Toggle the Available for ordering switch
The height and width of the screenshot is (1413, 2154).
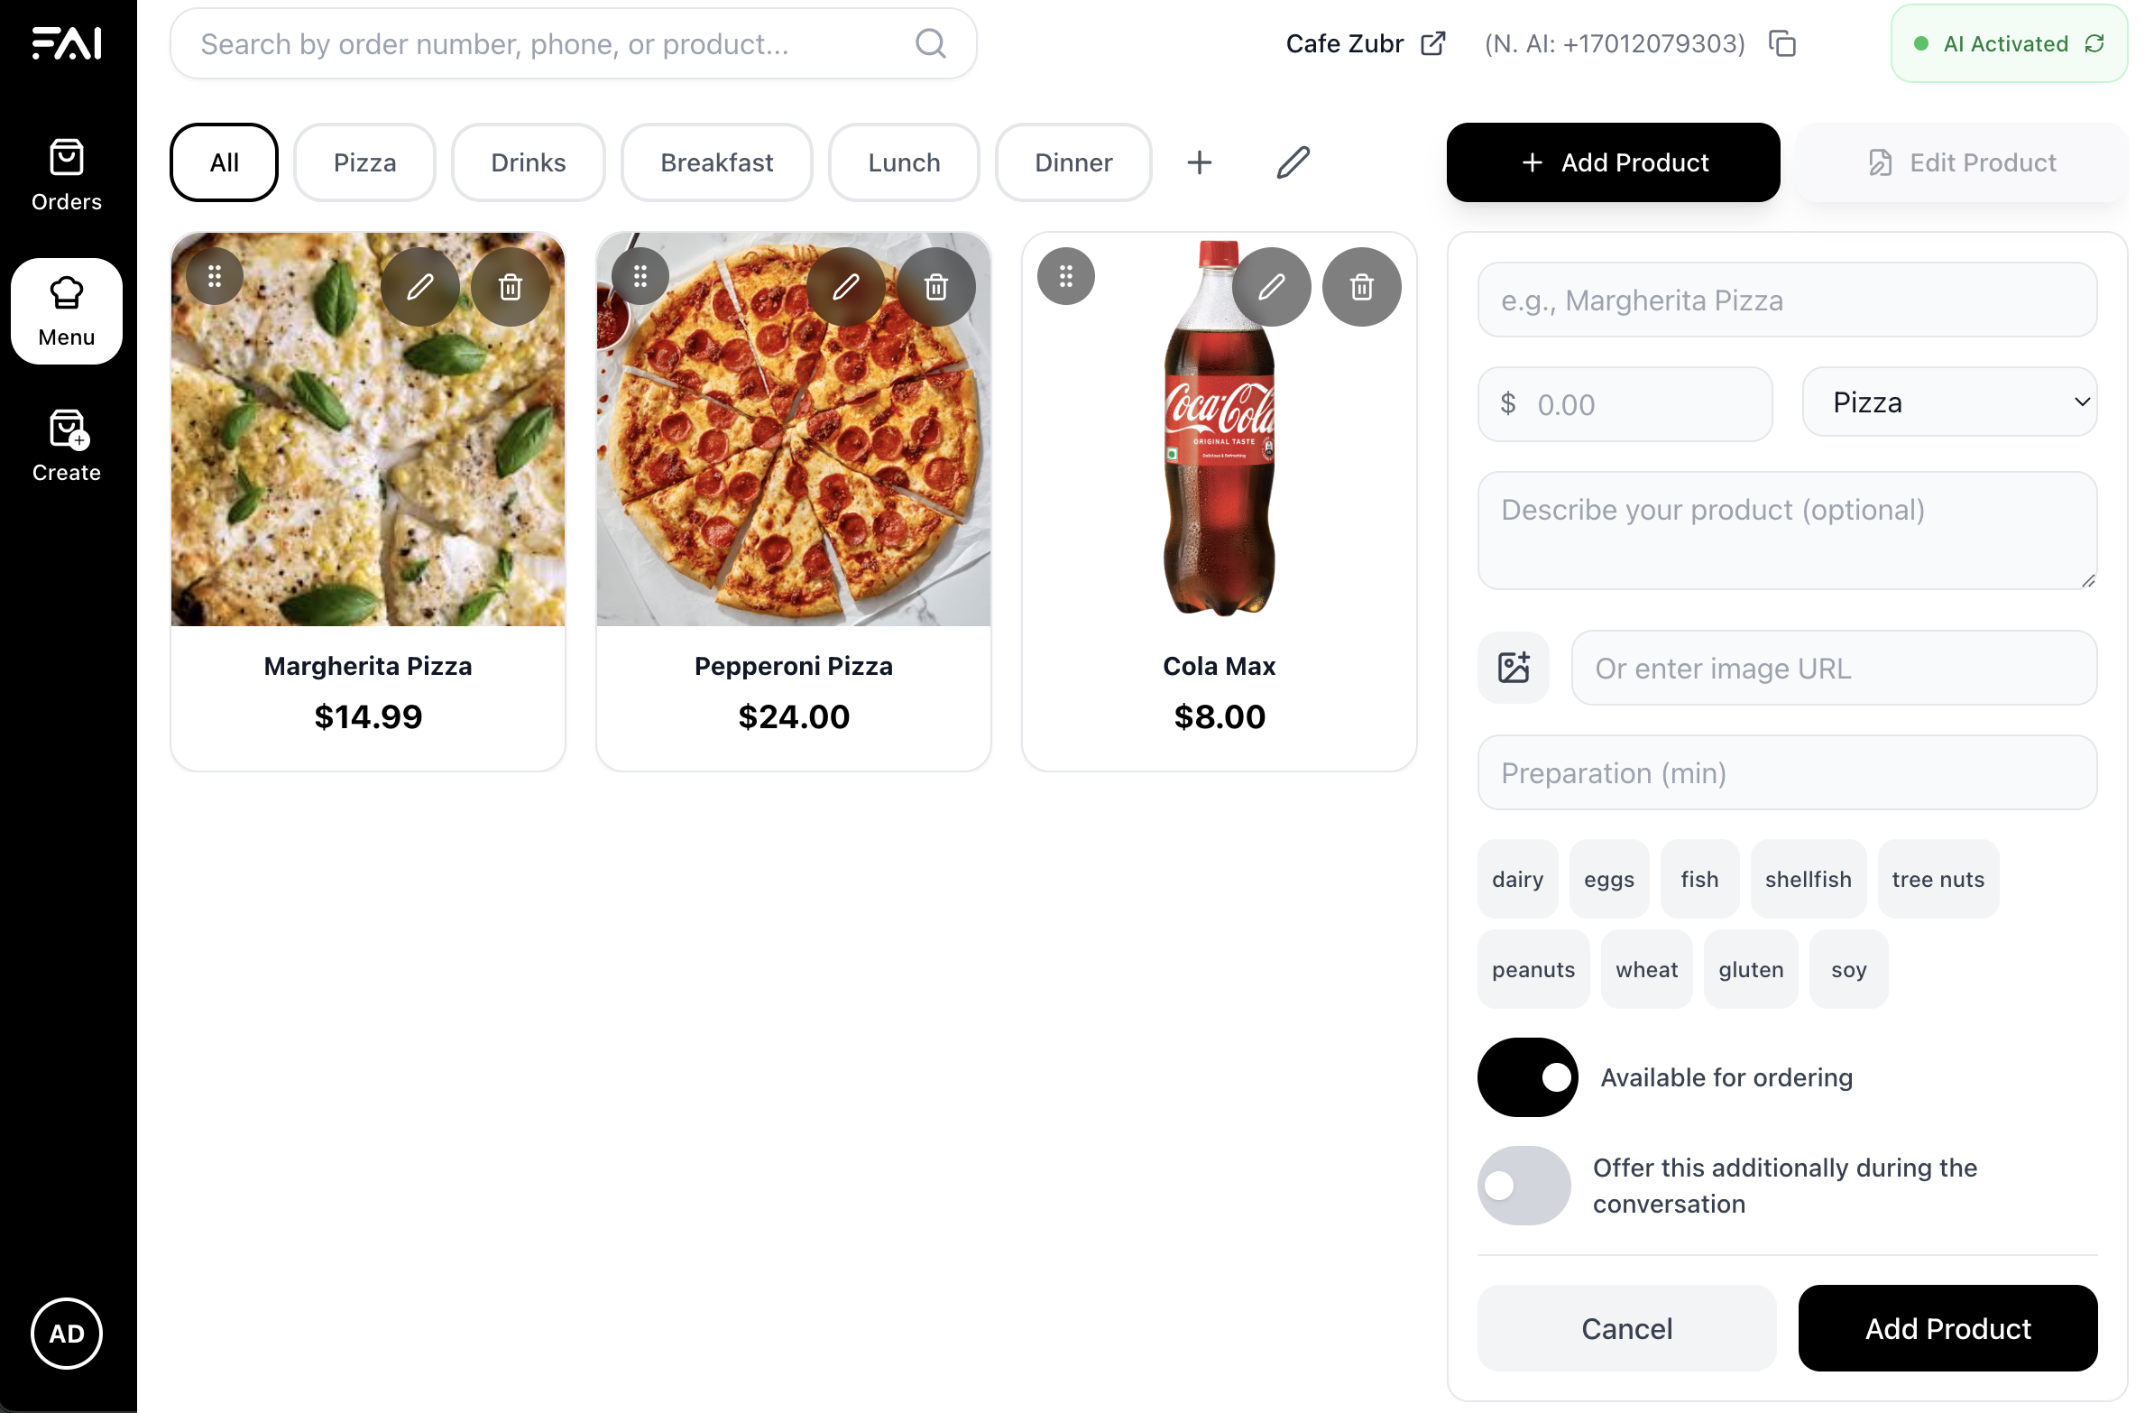[x=1528, y=1077]
